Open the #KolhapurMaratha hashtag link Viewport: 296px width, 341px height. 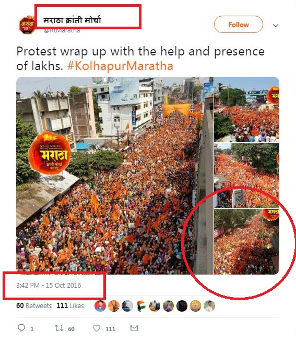(120, 66)
